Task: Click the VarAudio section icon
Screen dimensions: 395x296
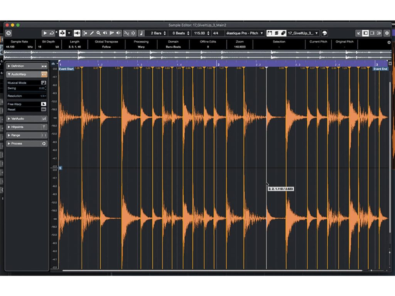Action: coord(44,119)
